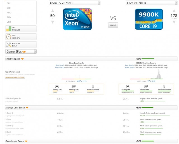Click the i9-9900K Workstation 100% tower icon
This screenshot has width=179, height=144.
pyautogui.click(x=164, y=86)
